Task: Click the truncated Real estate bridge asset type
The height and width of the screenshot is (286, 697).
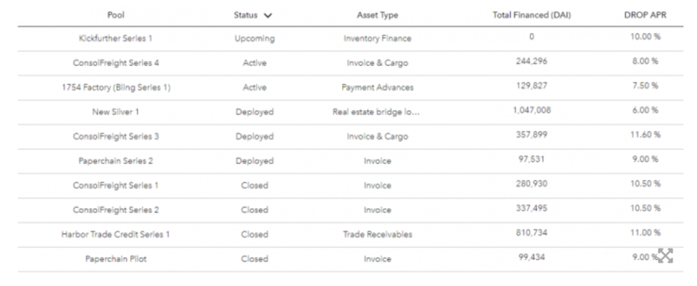Action: [377, 112]
